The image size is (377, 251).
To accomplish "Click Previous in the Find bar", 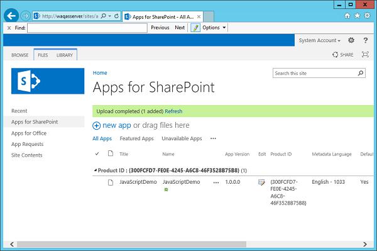I will pyautogui.click(x=160, y=28).
